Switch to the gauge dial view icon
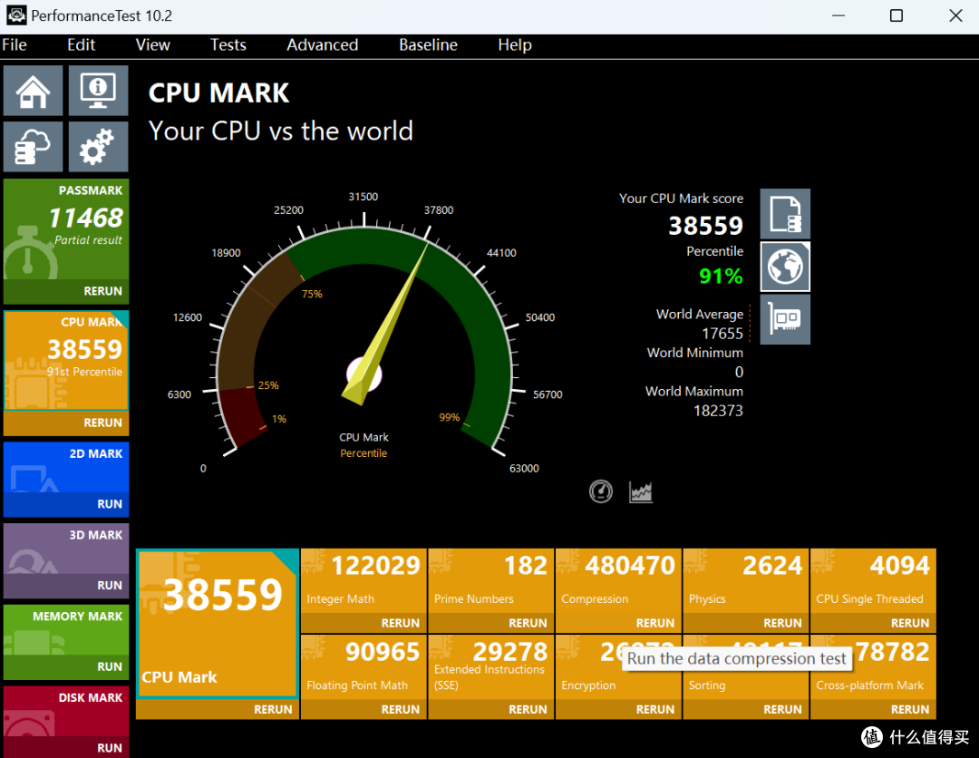Image resolution: width=979 pixels, height=758 pixels. [x=601, y=491]
